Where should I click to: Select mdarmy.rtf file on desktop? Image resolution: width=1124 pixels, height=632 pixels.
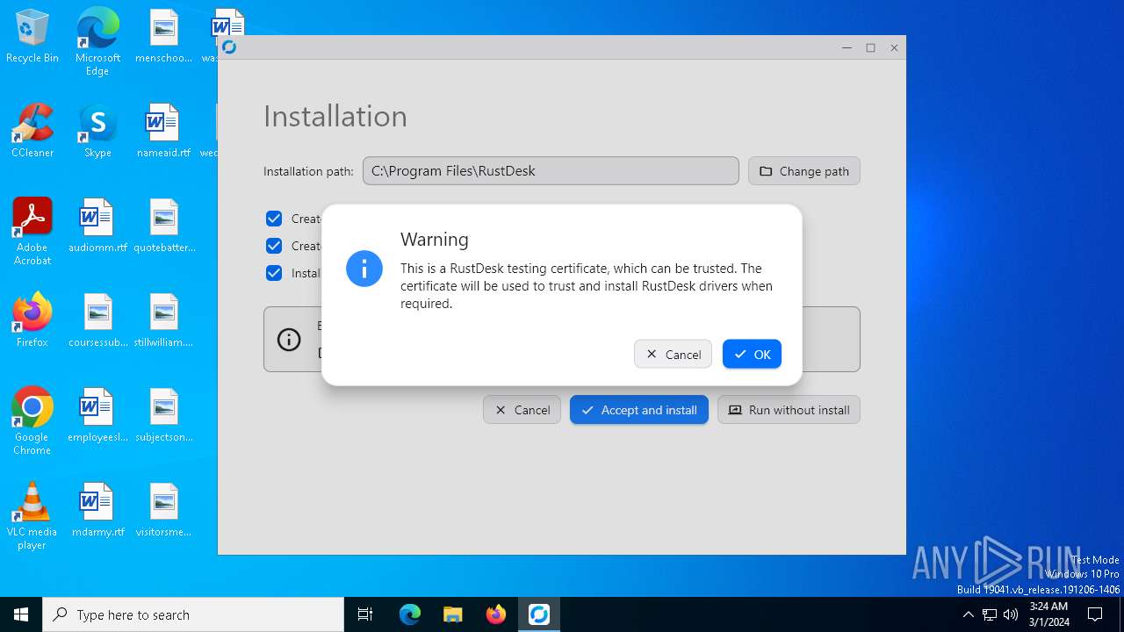(x=97, y=511)
